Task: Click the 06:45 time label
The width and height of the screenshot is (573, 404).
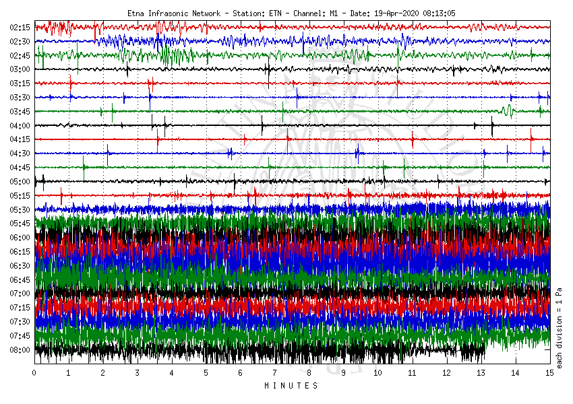Action: click(20, 279)
